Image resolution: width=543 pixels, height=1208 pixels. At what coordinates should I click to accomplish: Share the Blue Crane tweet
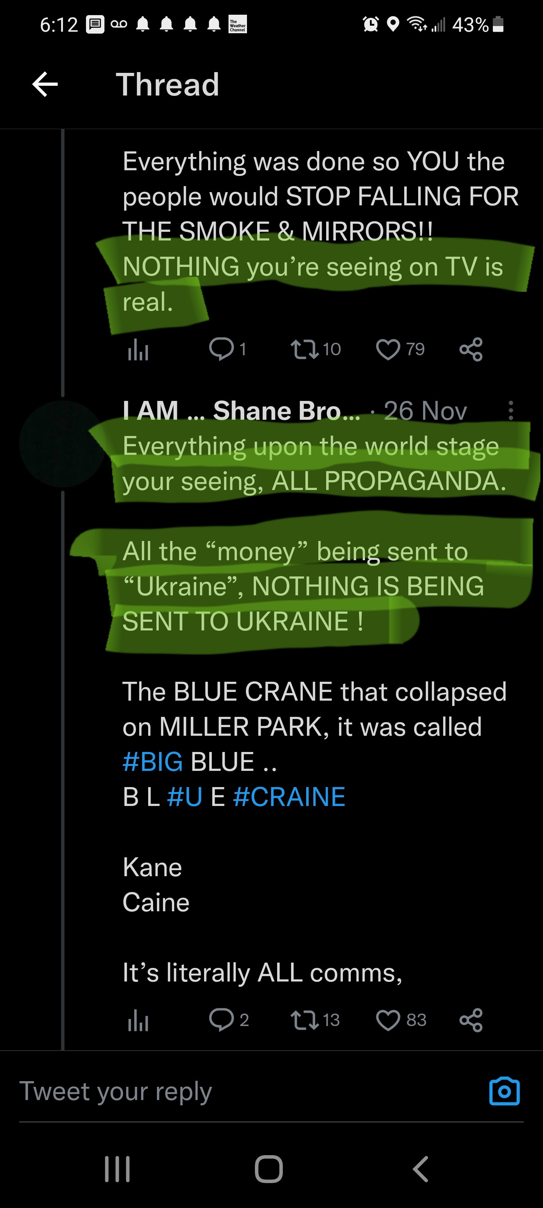[x=471, y=1020]
